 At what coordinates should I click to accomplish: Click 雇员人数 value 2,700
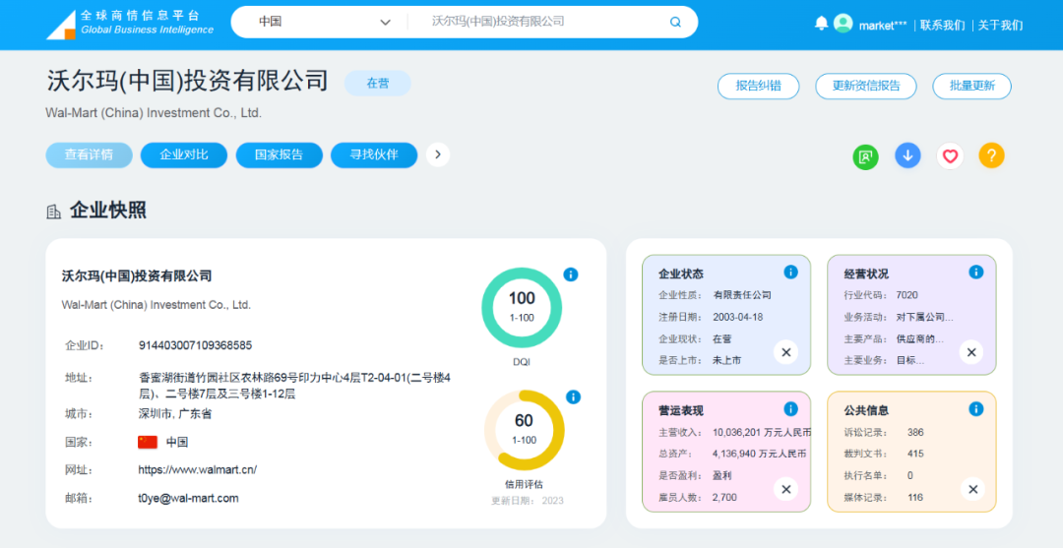[x=724, y=497]
